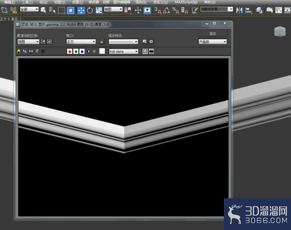This screenshot has width=291, height=230.
Task: Open the Render Setup icon
Action: (x=145, y=41)
